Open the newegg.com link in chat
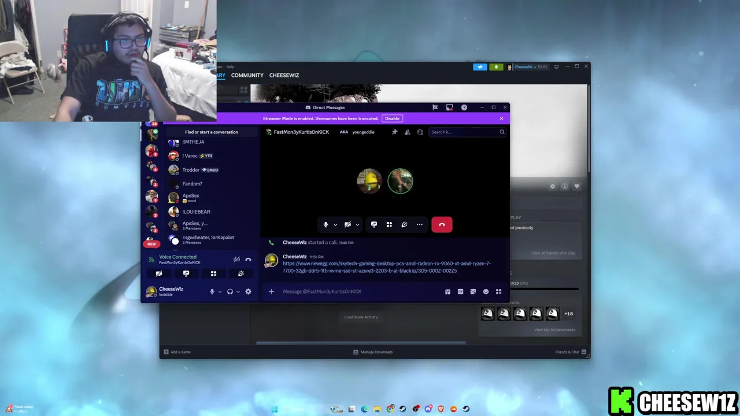 coord(387,267)
